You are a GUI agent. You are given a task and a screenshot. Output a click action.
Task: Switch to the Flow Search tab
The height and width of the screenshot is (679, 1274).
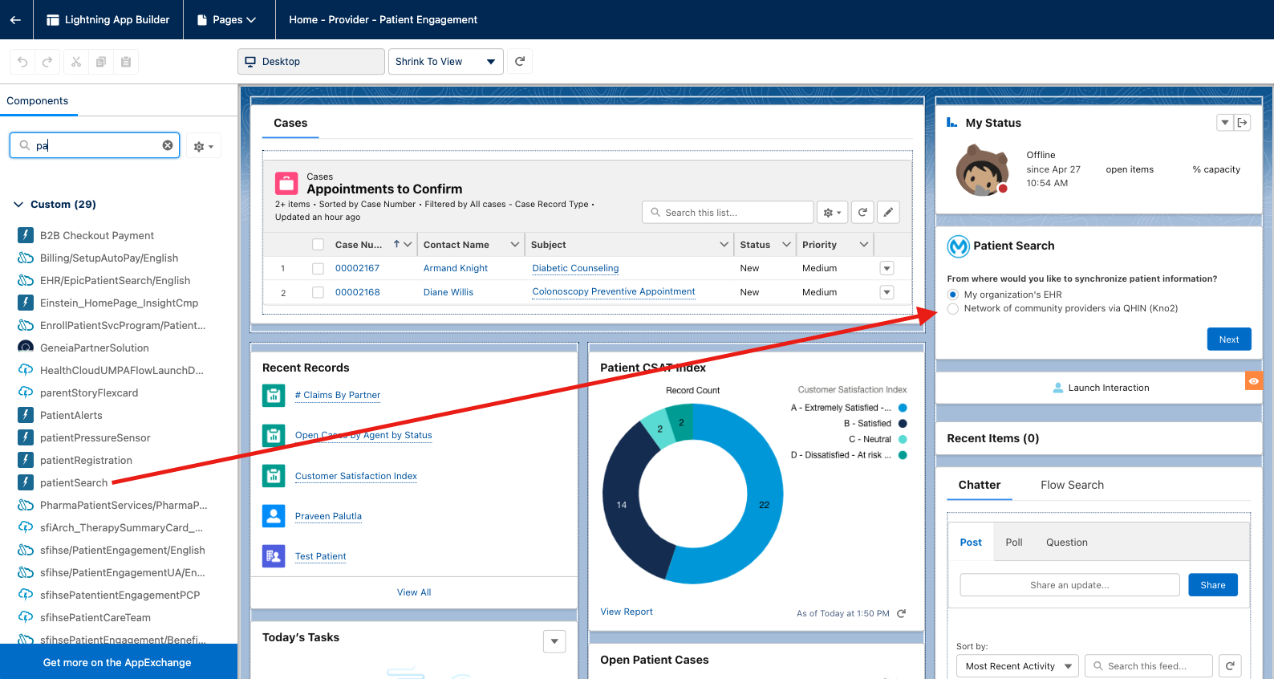(x=1072, y=485)
